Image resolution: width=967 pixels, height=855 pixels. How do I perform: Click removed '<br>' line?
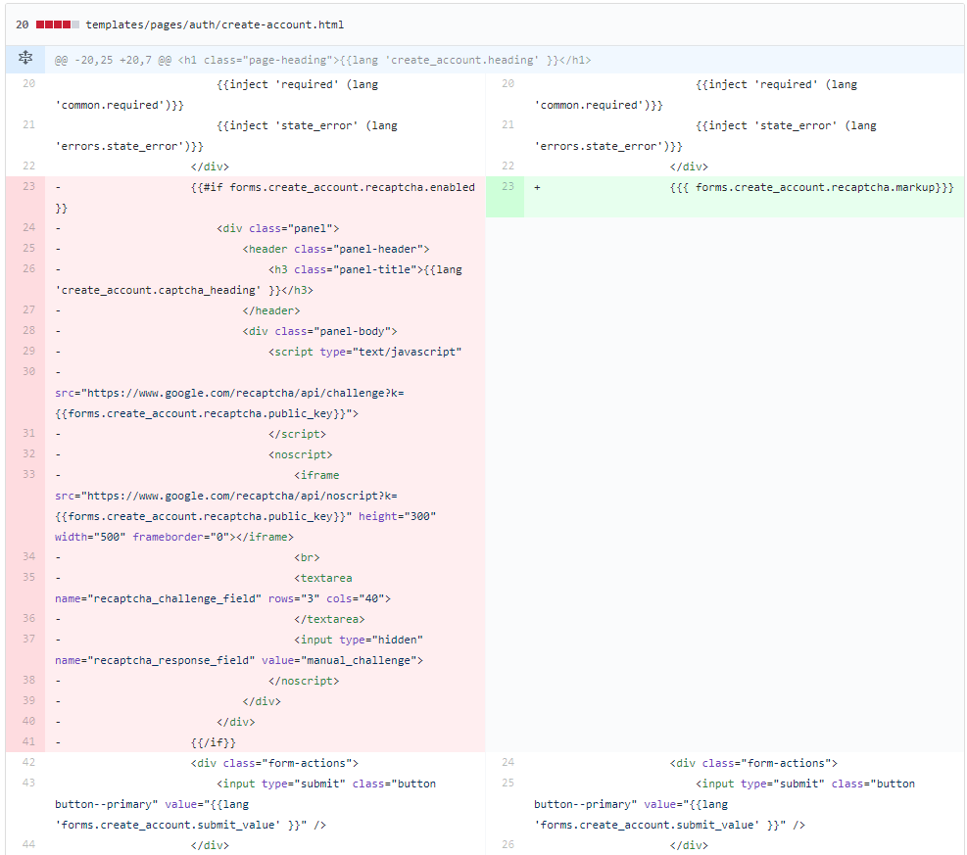(x=307, y=558)
